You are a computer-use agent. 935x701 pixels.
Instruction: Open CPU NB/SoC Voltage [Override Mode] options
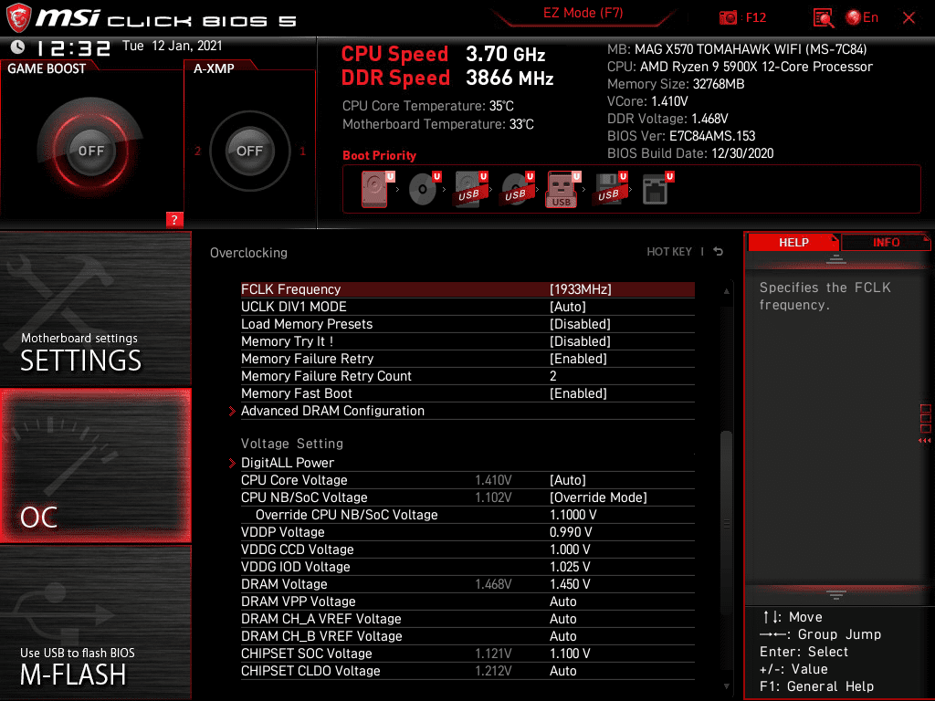pos(467,497)
